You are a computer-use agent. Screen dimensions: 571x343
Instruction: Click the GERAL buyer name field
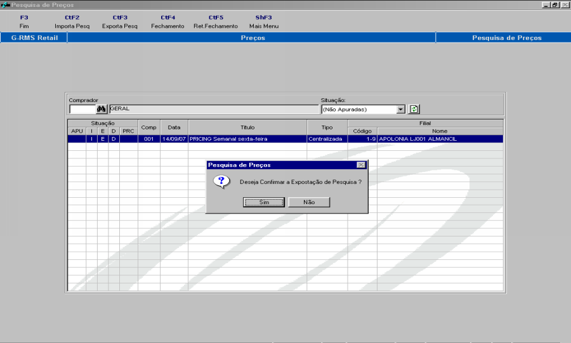point(214,109)
